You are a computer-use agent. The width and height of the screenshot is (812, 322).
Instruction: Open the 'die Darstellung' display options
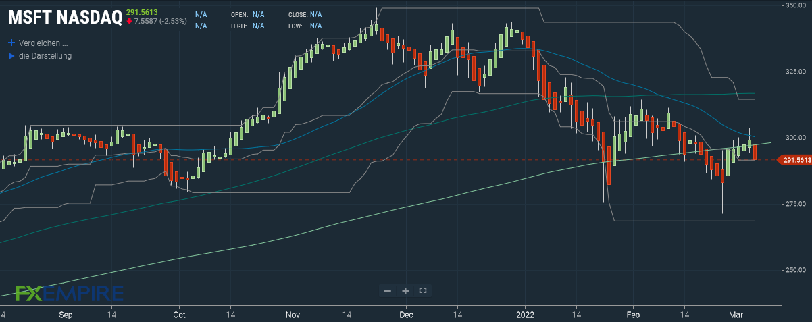coord(45,56)
